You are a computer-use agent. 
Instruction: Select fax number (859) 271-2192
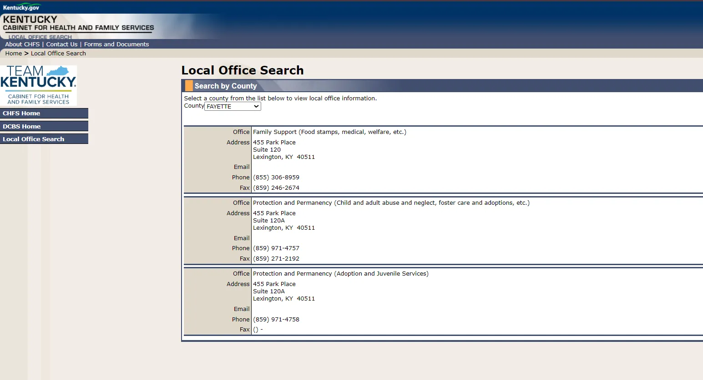tap(276, 259)
